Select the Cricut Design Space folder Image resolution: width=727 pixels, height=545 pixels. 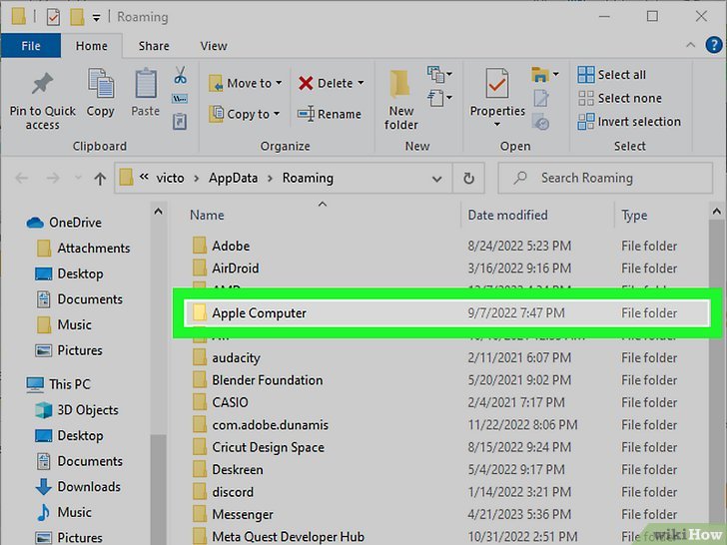pos(446,447)
